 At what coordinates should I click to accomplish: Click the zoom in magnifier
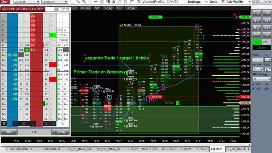click(84, 2)
